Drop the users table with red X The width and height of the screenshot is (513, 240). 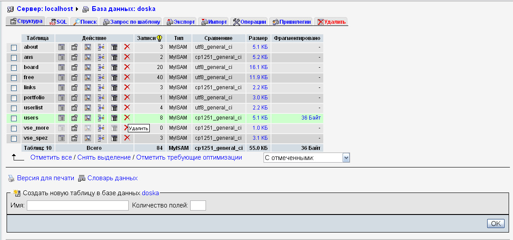coord(127,117)
